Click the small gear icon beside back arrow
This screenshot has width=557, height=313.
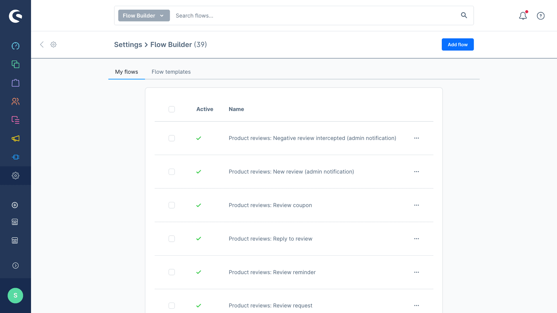53,44
